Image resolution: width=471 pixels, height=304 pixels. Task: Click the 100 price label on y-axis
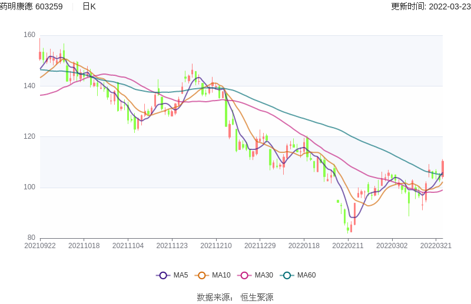pos(29,188)
